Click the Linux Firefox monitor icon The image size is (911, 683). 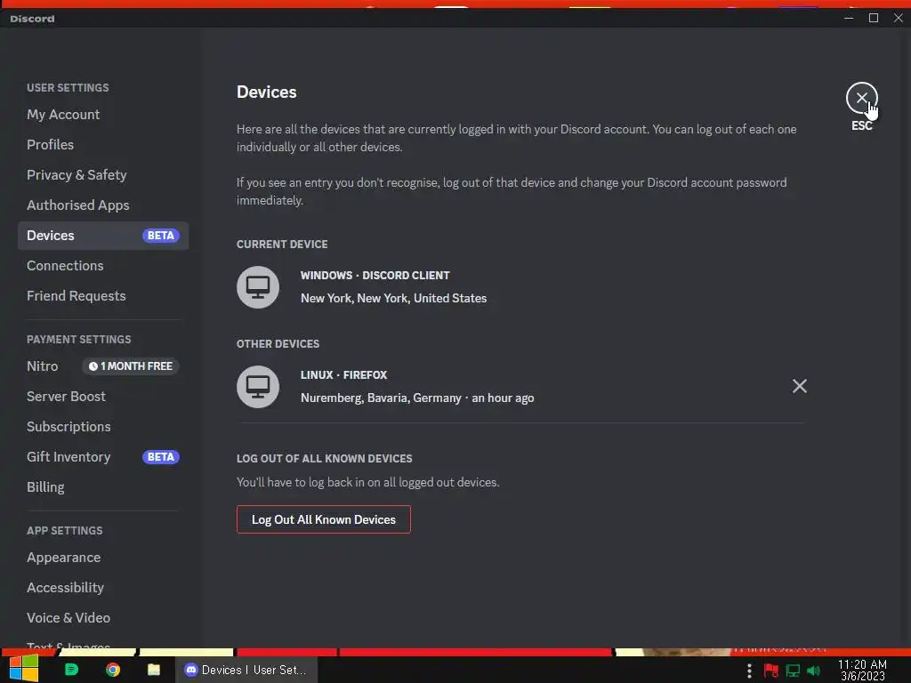click(258, 387)
